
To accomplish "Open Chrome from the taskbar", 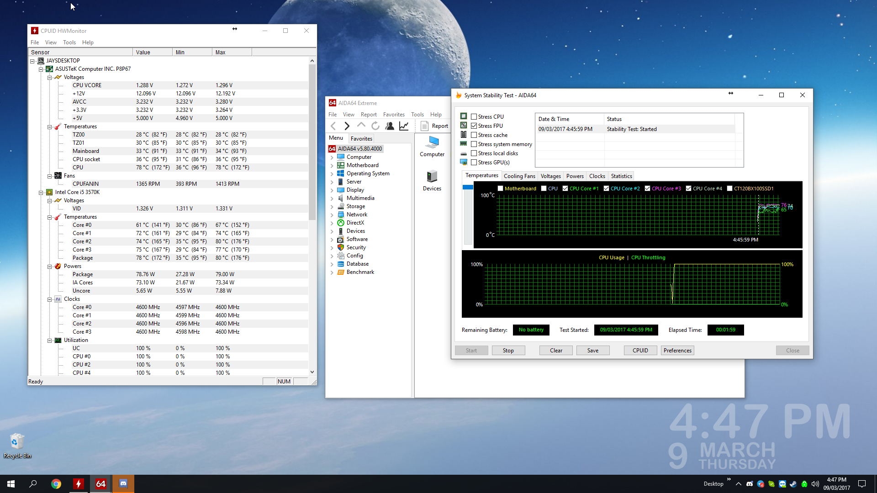I will pyautogui.click(x=56, y=484).
